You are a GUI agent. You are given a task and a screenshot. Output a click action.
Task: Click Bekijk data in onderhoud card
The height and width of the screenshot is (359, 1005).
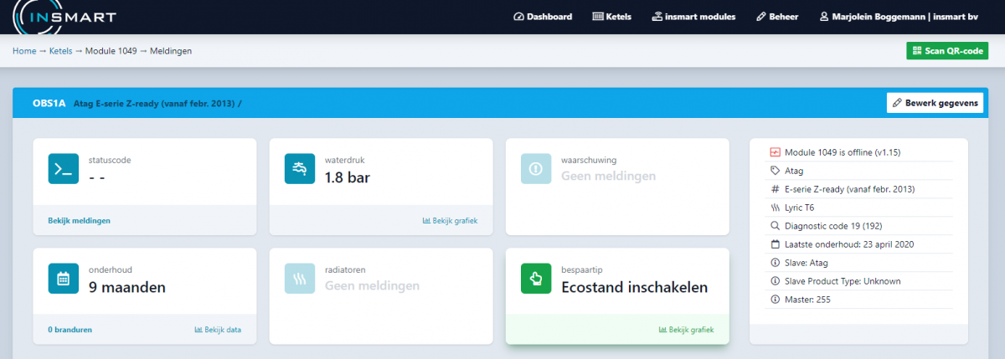pos(218,330)
